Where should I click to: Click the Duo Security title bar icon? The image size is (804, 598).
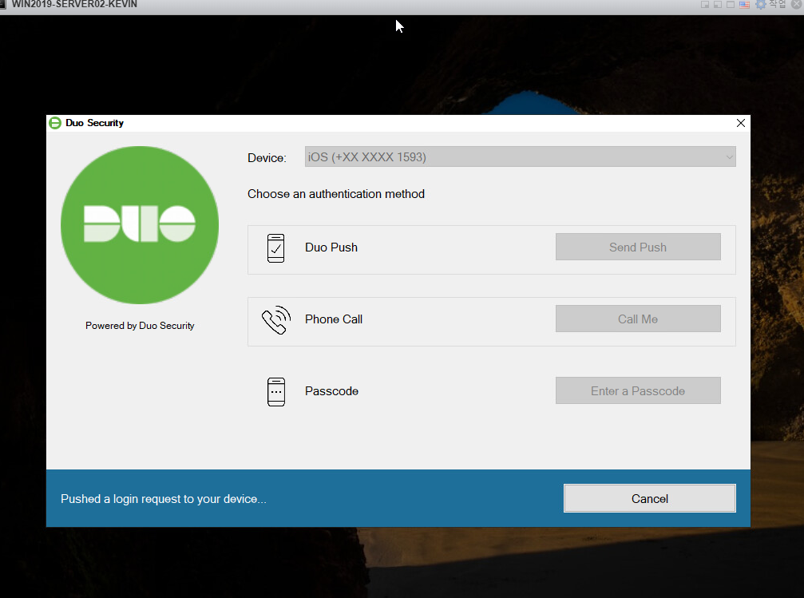55,123
